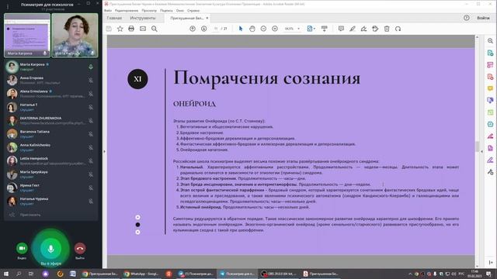Print the PDF with the printer icon
The image size is (497, 279).
[131, 29]
